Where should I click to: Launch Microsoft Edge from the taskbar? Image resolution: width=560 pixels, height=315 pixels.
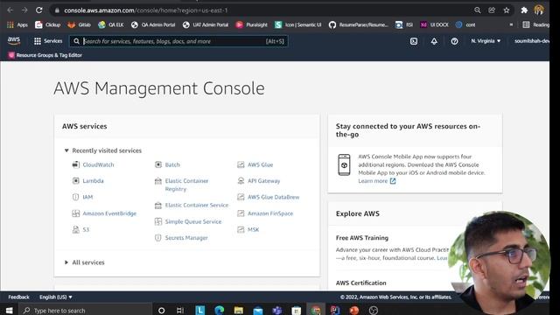point(219,310)
